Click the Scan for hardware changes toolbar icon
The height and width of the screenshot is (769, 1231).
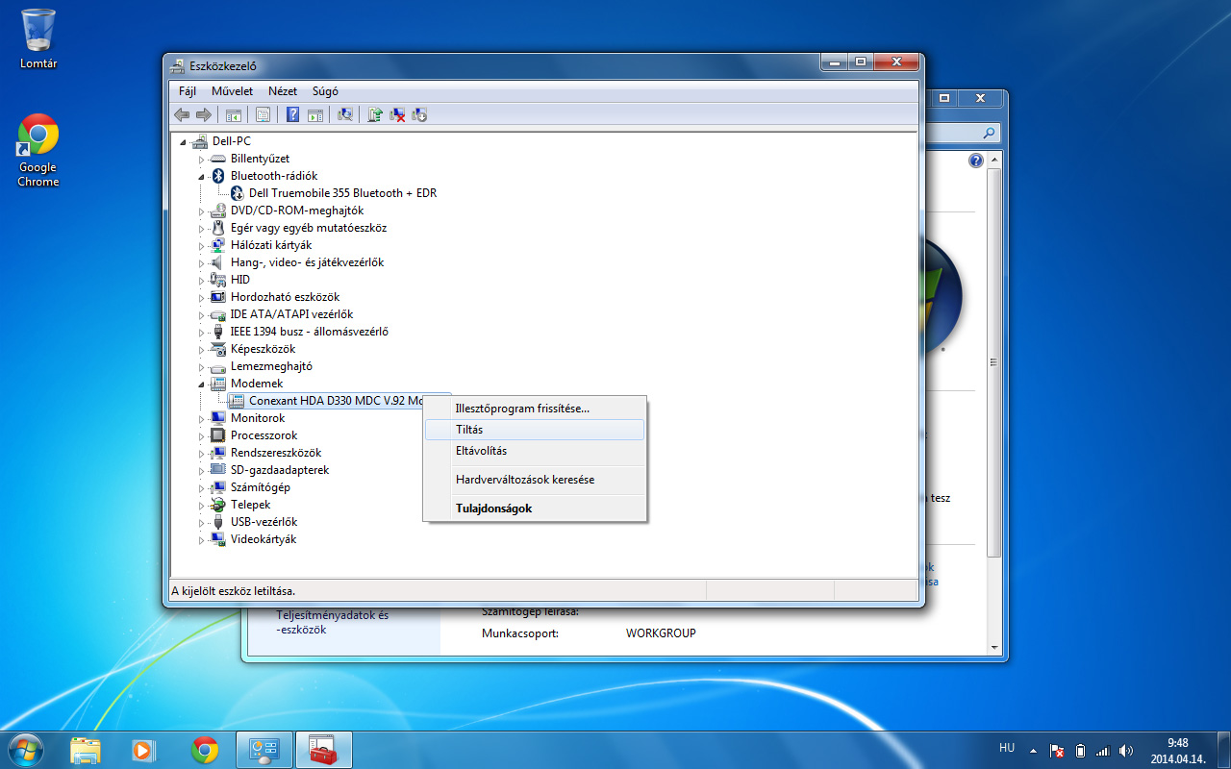pos(345,115)
